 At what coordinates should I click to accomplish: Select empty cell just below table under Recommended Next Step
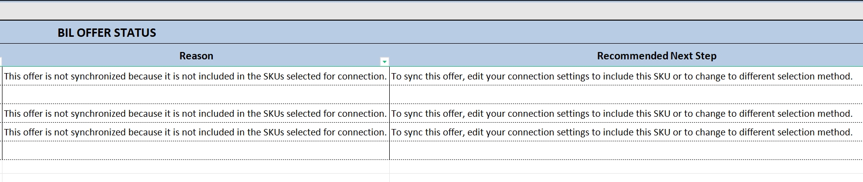[x=626, y=167]
